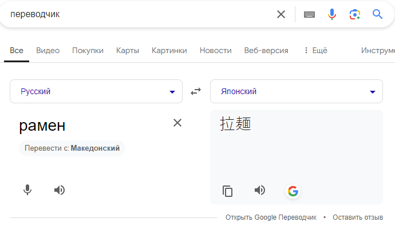Viewport: 395px width, 226px height.
Task: Open the on-screen keyboard icon
Action: click(309, 15)
